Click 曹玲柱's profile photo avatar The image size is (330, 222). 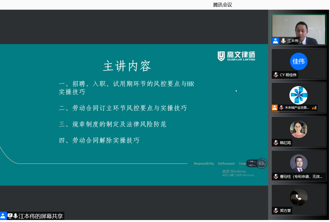point(298,163)
